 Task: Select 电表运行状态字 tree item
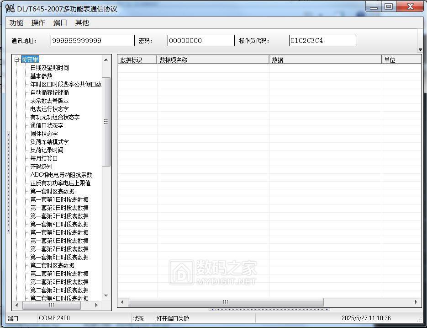[x=49, y=109]
